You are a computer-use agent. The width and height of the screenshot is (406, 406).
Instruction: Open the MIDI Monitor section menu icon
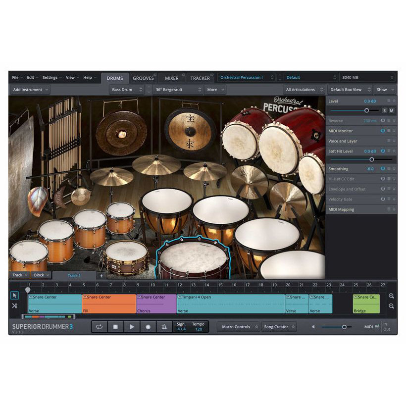pyautogui.click(x=389, y=131)
